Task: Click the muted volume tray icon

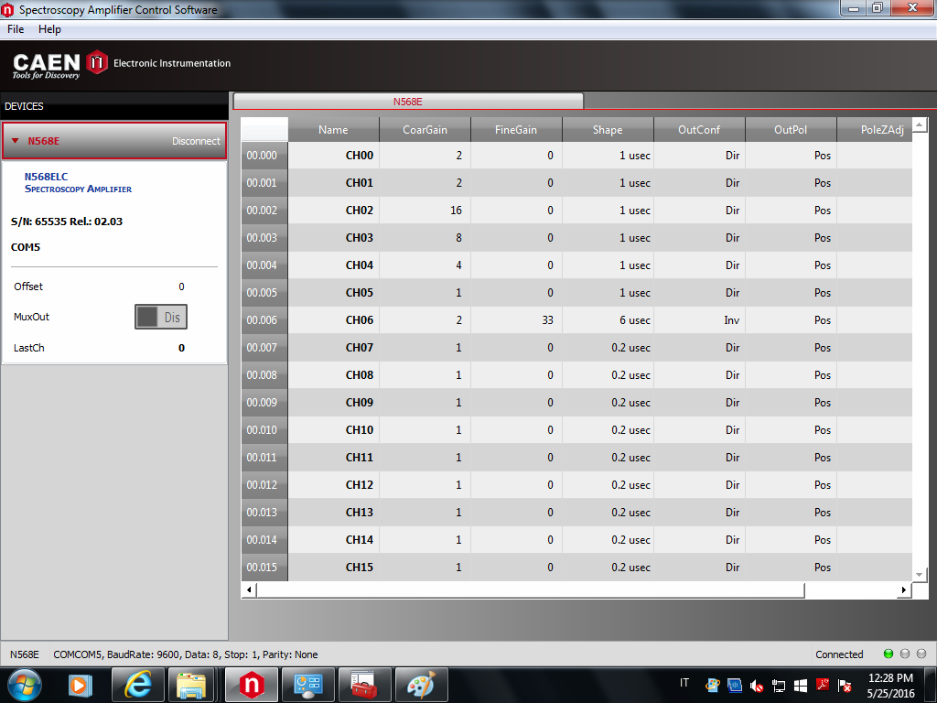Action: click(x=757, y=686)
